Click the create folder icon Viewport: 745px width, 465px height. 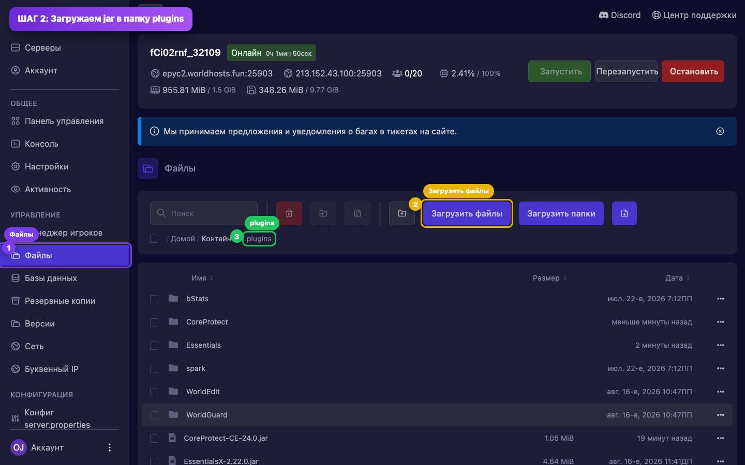coord(402,213)
